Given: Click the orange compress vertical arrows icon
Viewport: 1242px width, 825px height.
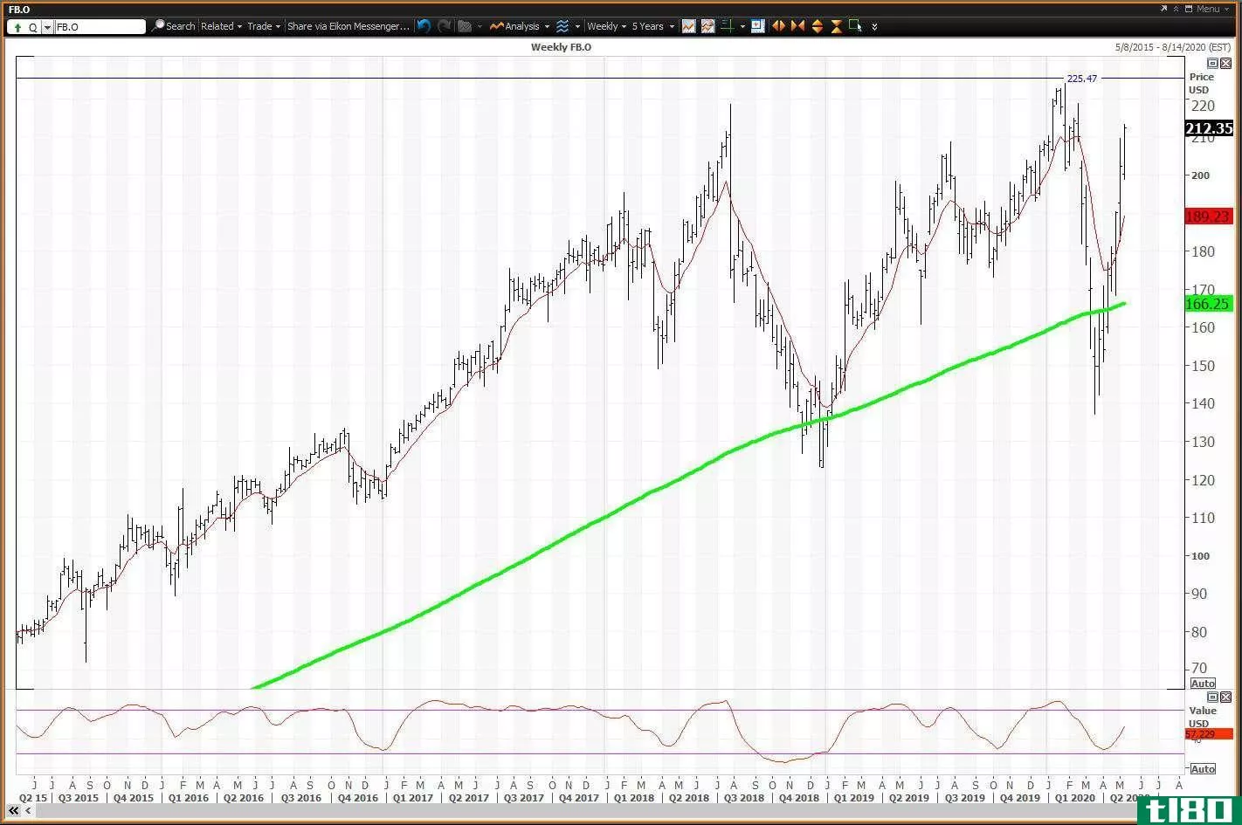Looking at the screenshot, I should click(x=836, y=26).
